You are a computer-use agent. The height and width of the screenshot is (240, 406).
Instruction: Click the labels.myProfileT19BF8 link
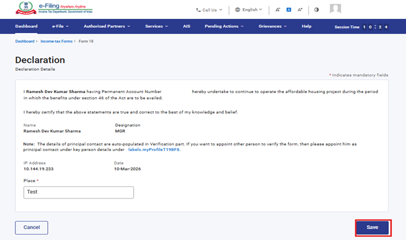tap(154, 150)
